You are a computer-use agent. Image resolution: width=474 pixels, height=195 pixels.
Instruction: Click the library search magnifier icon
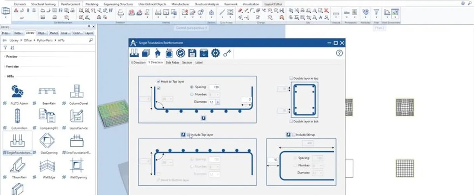[91, 40]
